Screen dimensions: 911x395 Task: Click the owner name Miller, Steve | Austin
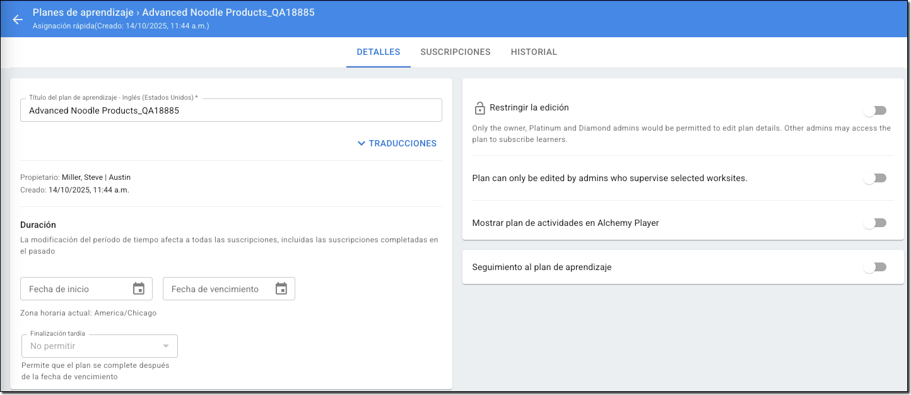[96, 177]
